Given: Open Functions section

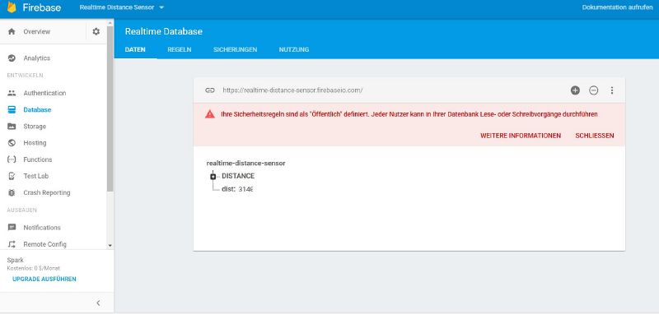Looking at the screenshot, I should 38,159.
